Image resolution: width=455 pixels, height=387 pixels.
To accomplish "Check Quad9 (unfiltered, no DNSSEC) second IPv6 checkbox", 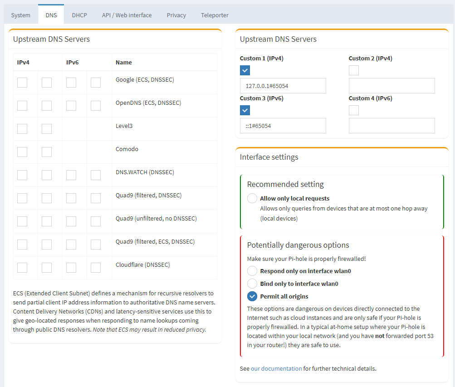I will coord(96,221).
